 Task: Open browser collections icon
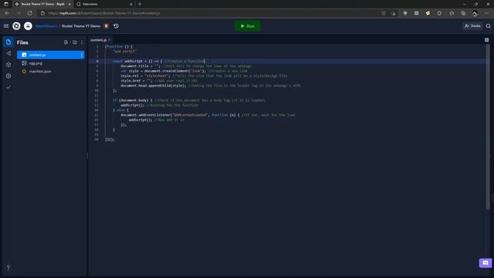[463, 13]
